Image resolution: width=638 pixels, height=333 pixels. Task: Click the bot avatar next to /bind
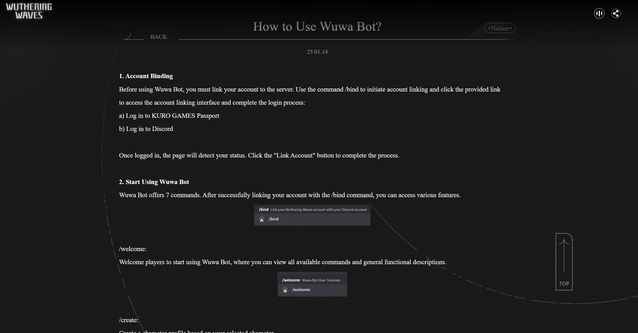(x=262, y=219)
